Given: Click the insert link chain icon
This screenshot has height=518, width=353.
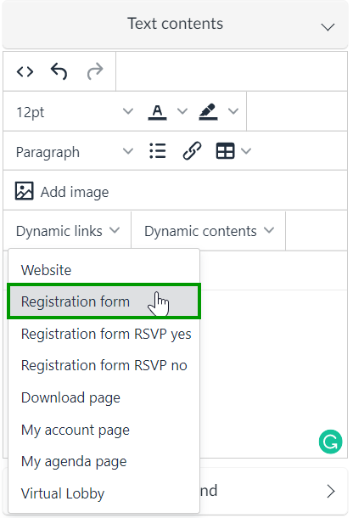Looking at the screenshot, I should [x=192, y=151].
